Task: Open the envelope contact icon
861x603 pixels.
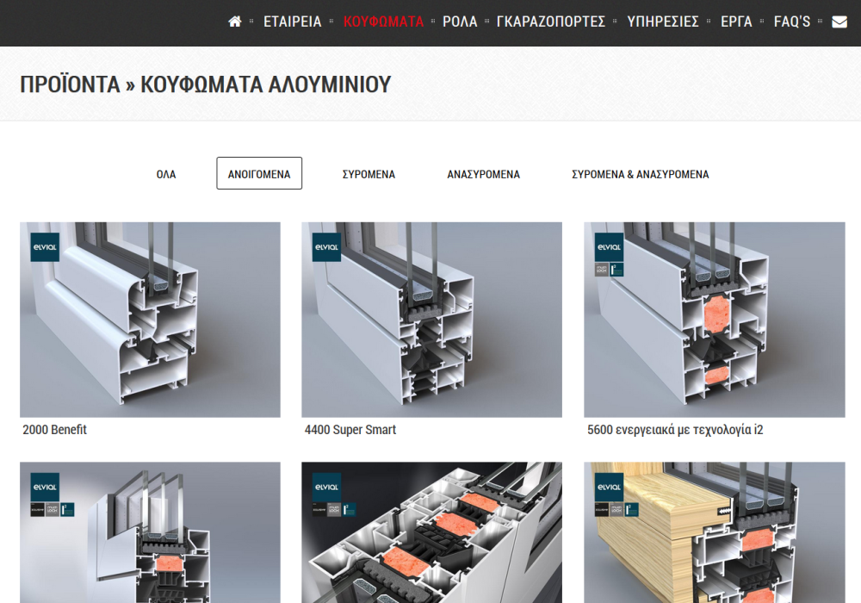Action: [839, 22]
